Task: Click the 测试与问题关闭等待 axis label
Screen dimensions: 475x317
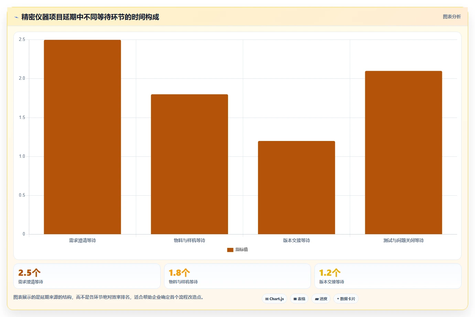Action: pyautogui.click(x=403, y=241)
